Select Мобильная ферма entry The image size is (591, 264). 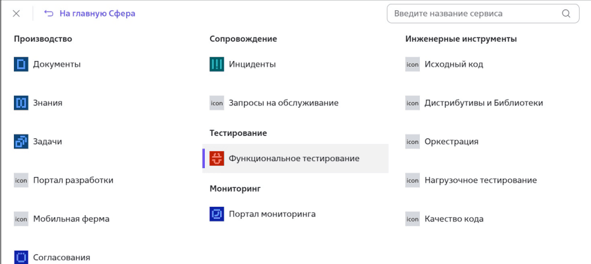pos(71,219)
